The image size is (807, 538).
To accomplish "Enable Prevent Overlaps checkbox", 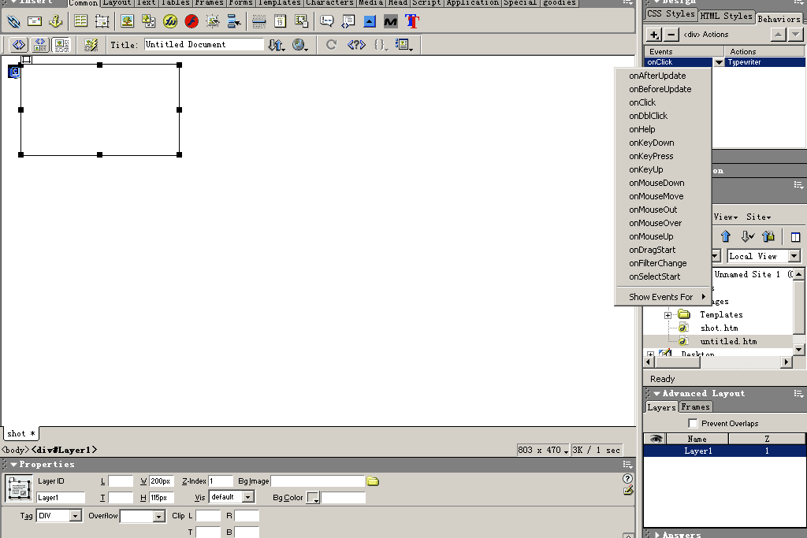I will [694, 423].
